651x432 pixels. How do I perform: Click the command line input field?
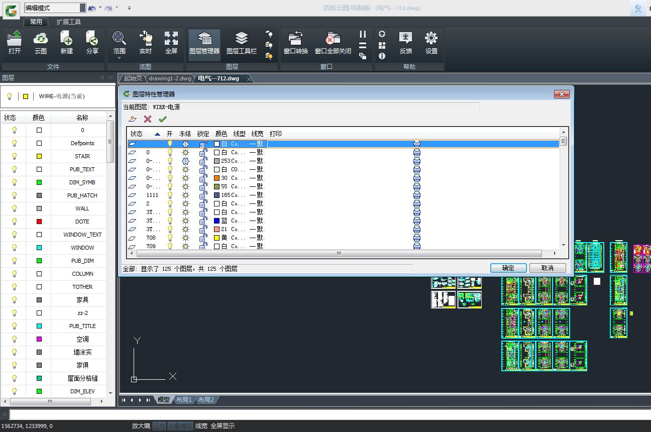pyautogui.click(x=330, y=415)
